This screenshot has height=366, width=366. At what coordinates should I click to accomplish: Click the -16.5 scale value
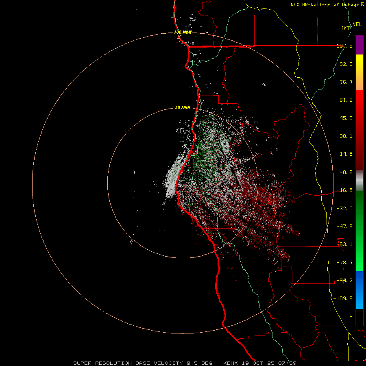tap(344, 190)
